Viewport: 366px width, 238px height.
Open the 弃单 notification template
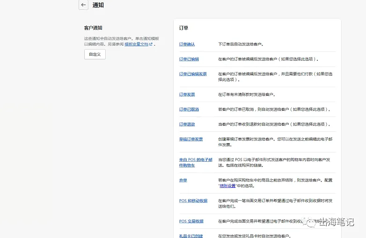point(183,180)
